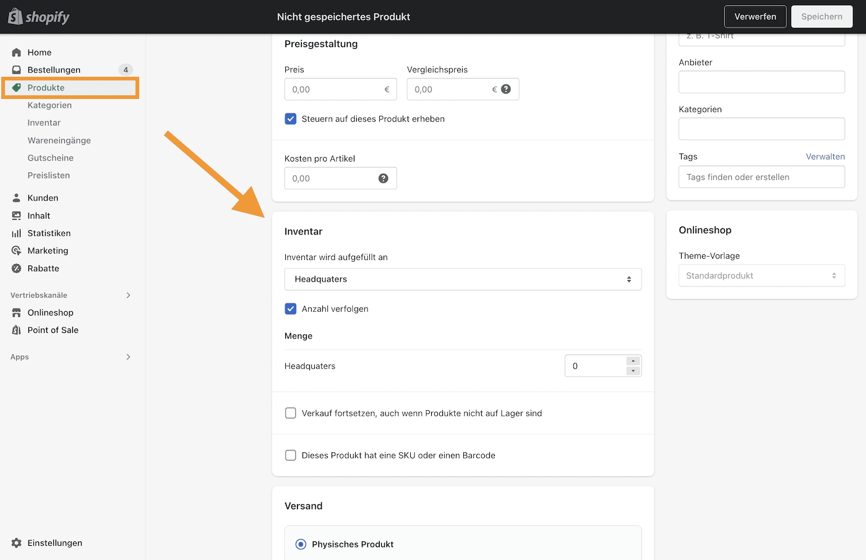Click the Rabatte percent icon
Screen dimensions: 866x560
[17, 269]
